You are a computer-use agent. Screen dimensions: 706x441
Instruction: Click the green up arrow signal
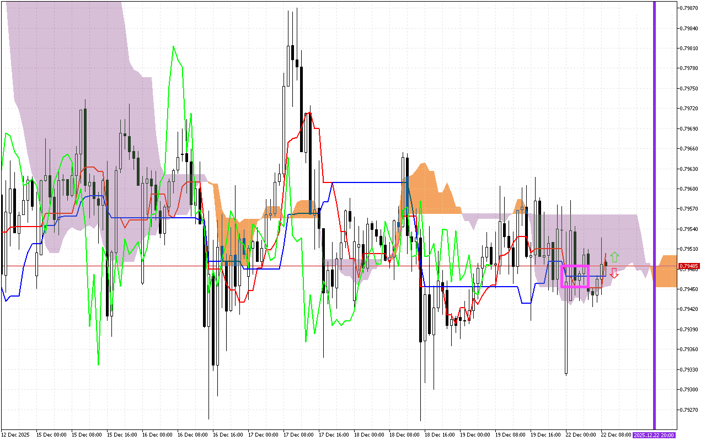coord(614,257)
